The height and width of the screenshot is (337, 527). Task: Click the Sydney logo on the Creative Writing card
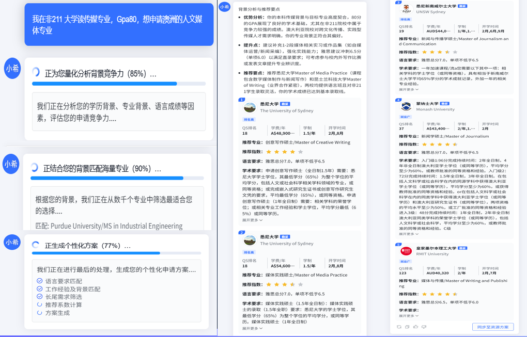tap(250, 107)
